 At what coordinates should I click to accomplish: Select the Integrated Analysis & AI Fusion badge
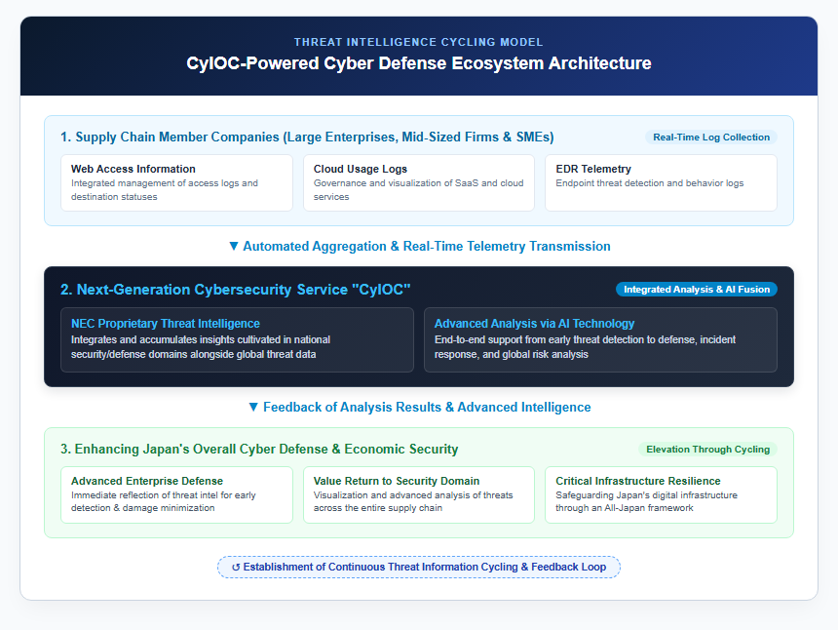point(697,290)
